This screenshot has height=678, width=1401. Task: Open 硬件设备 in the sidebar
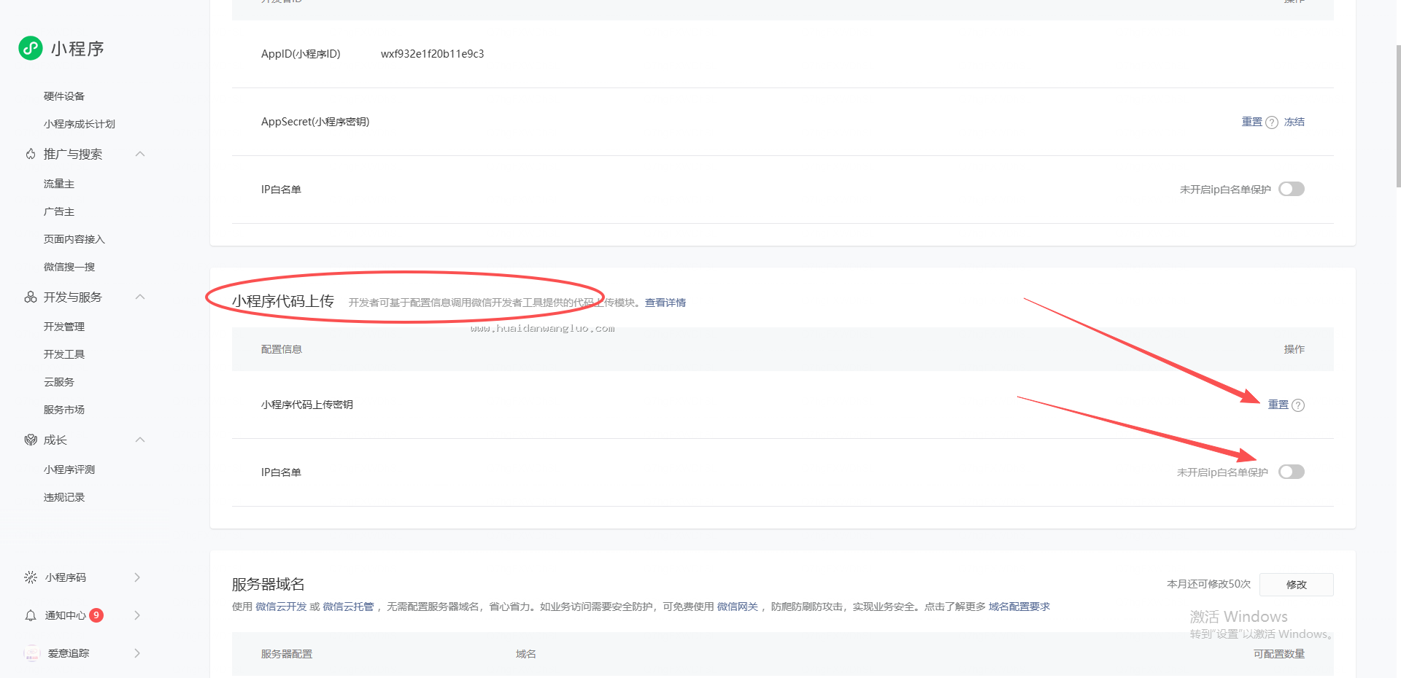(64, 96)
